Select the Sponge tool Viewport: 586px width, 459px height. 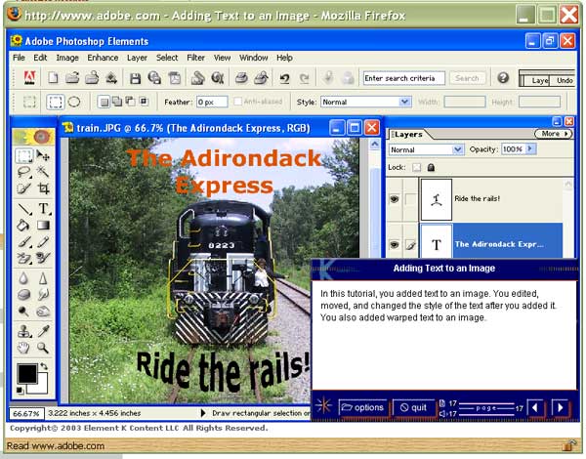coord(23,295)
